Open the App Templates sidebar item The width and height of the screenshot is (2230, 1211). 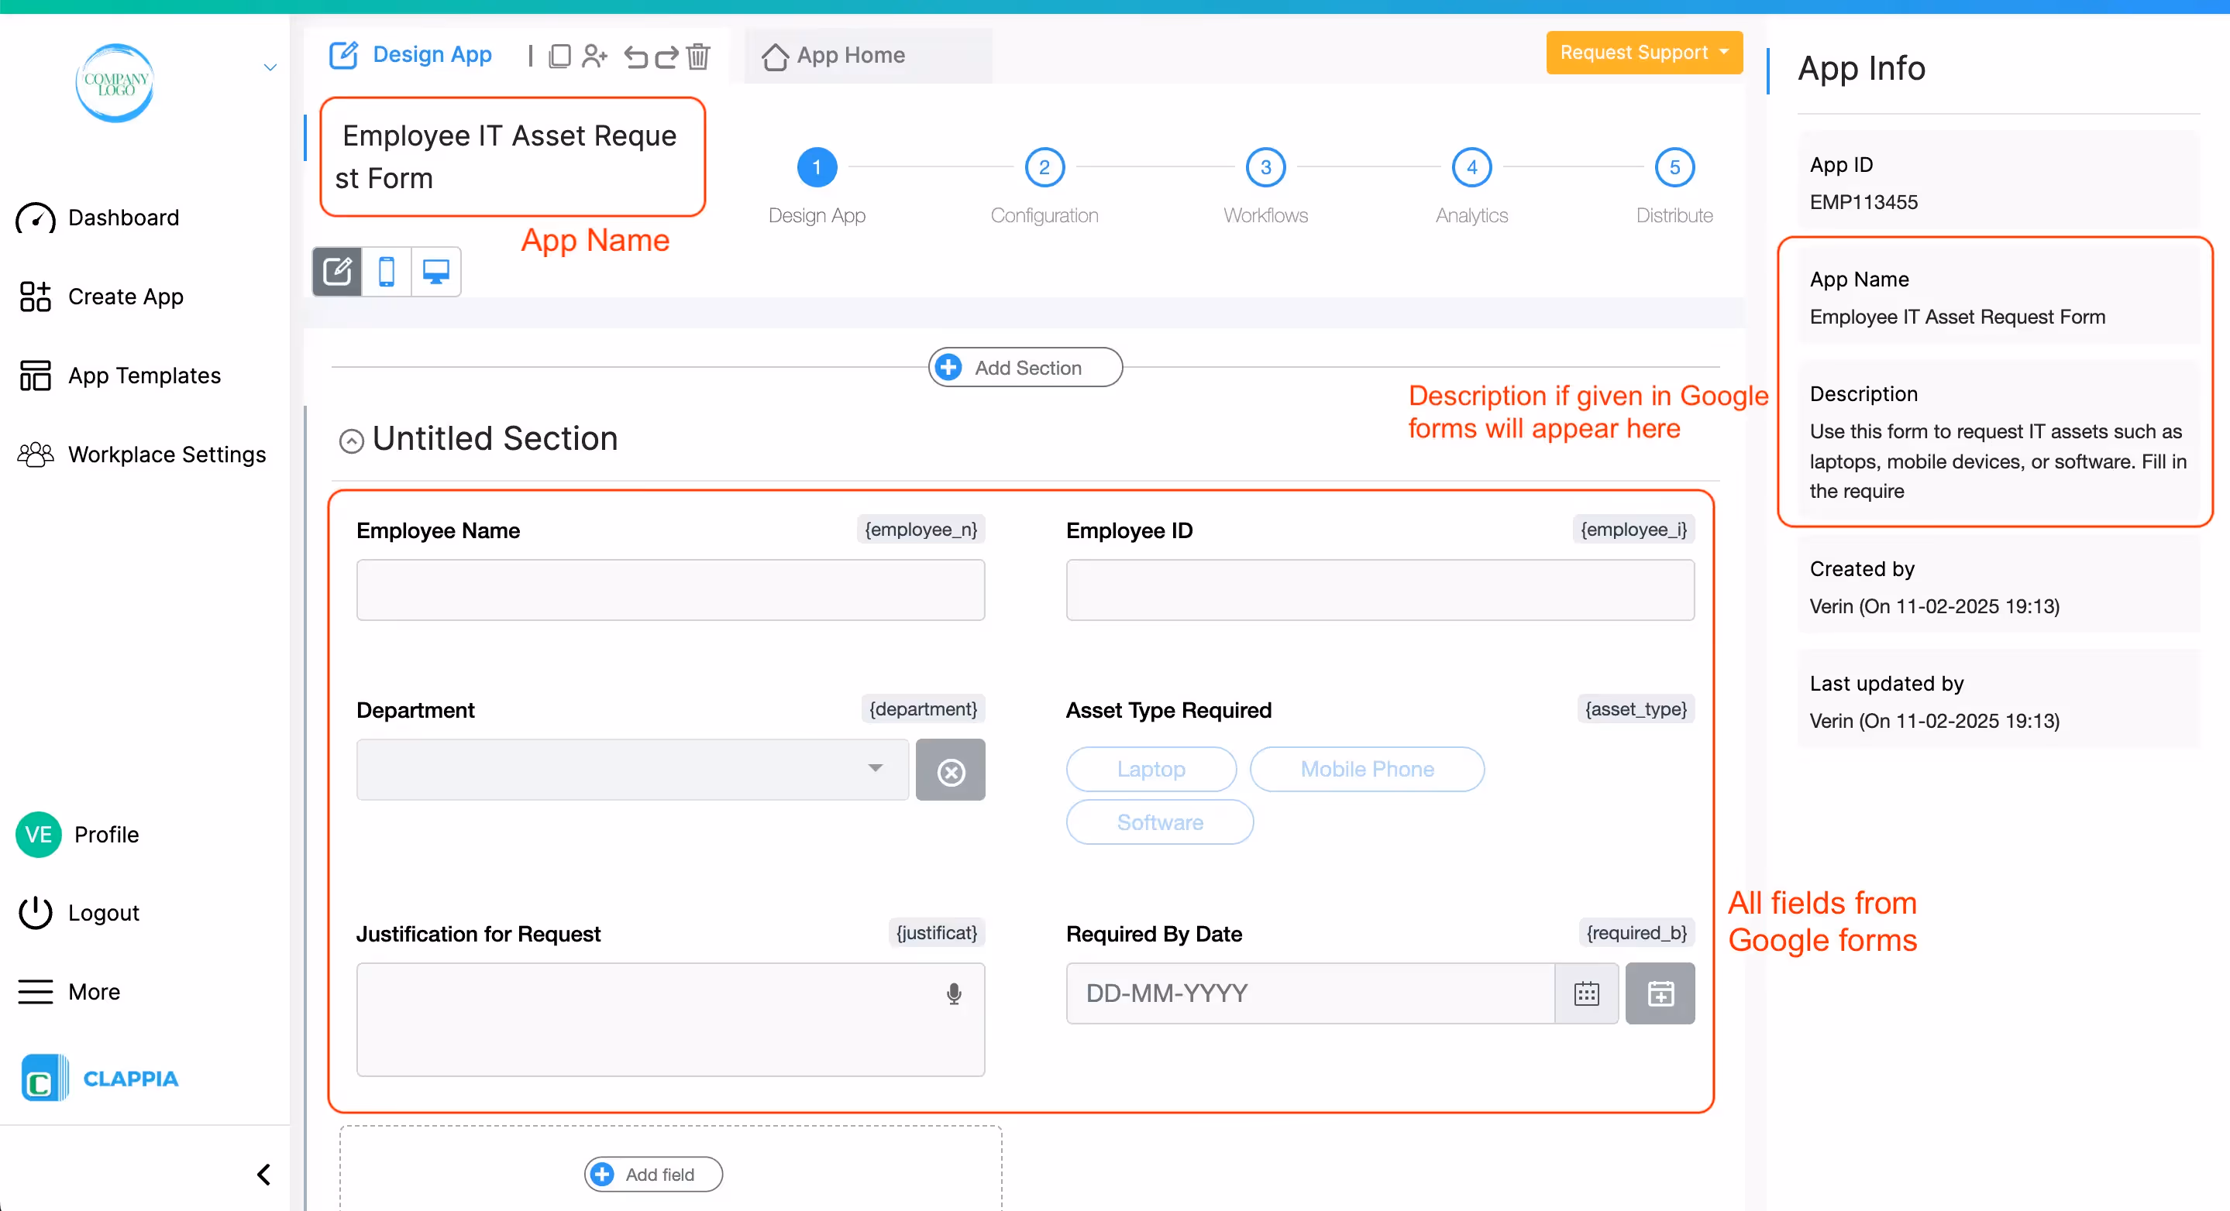coord(145,376)
